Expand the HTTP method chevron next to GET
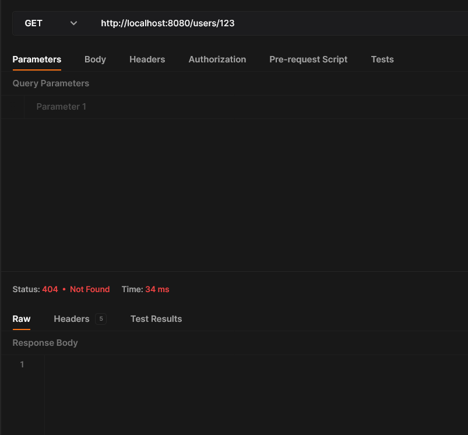This screenshot has height=435, width=468. coord(73,23)
